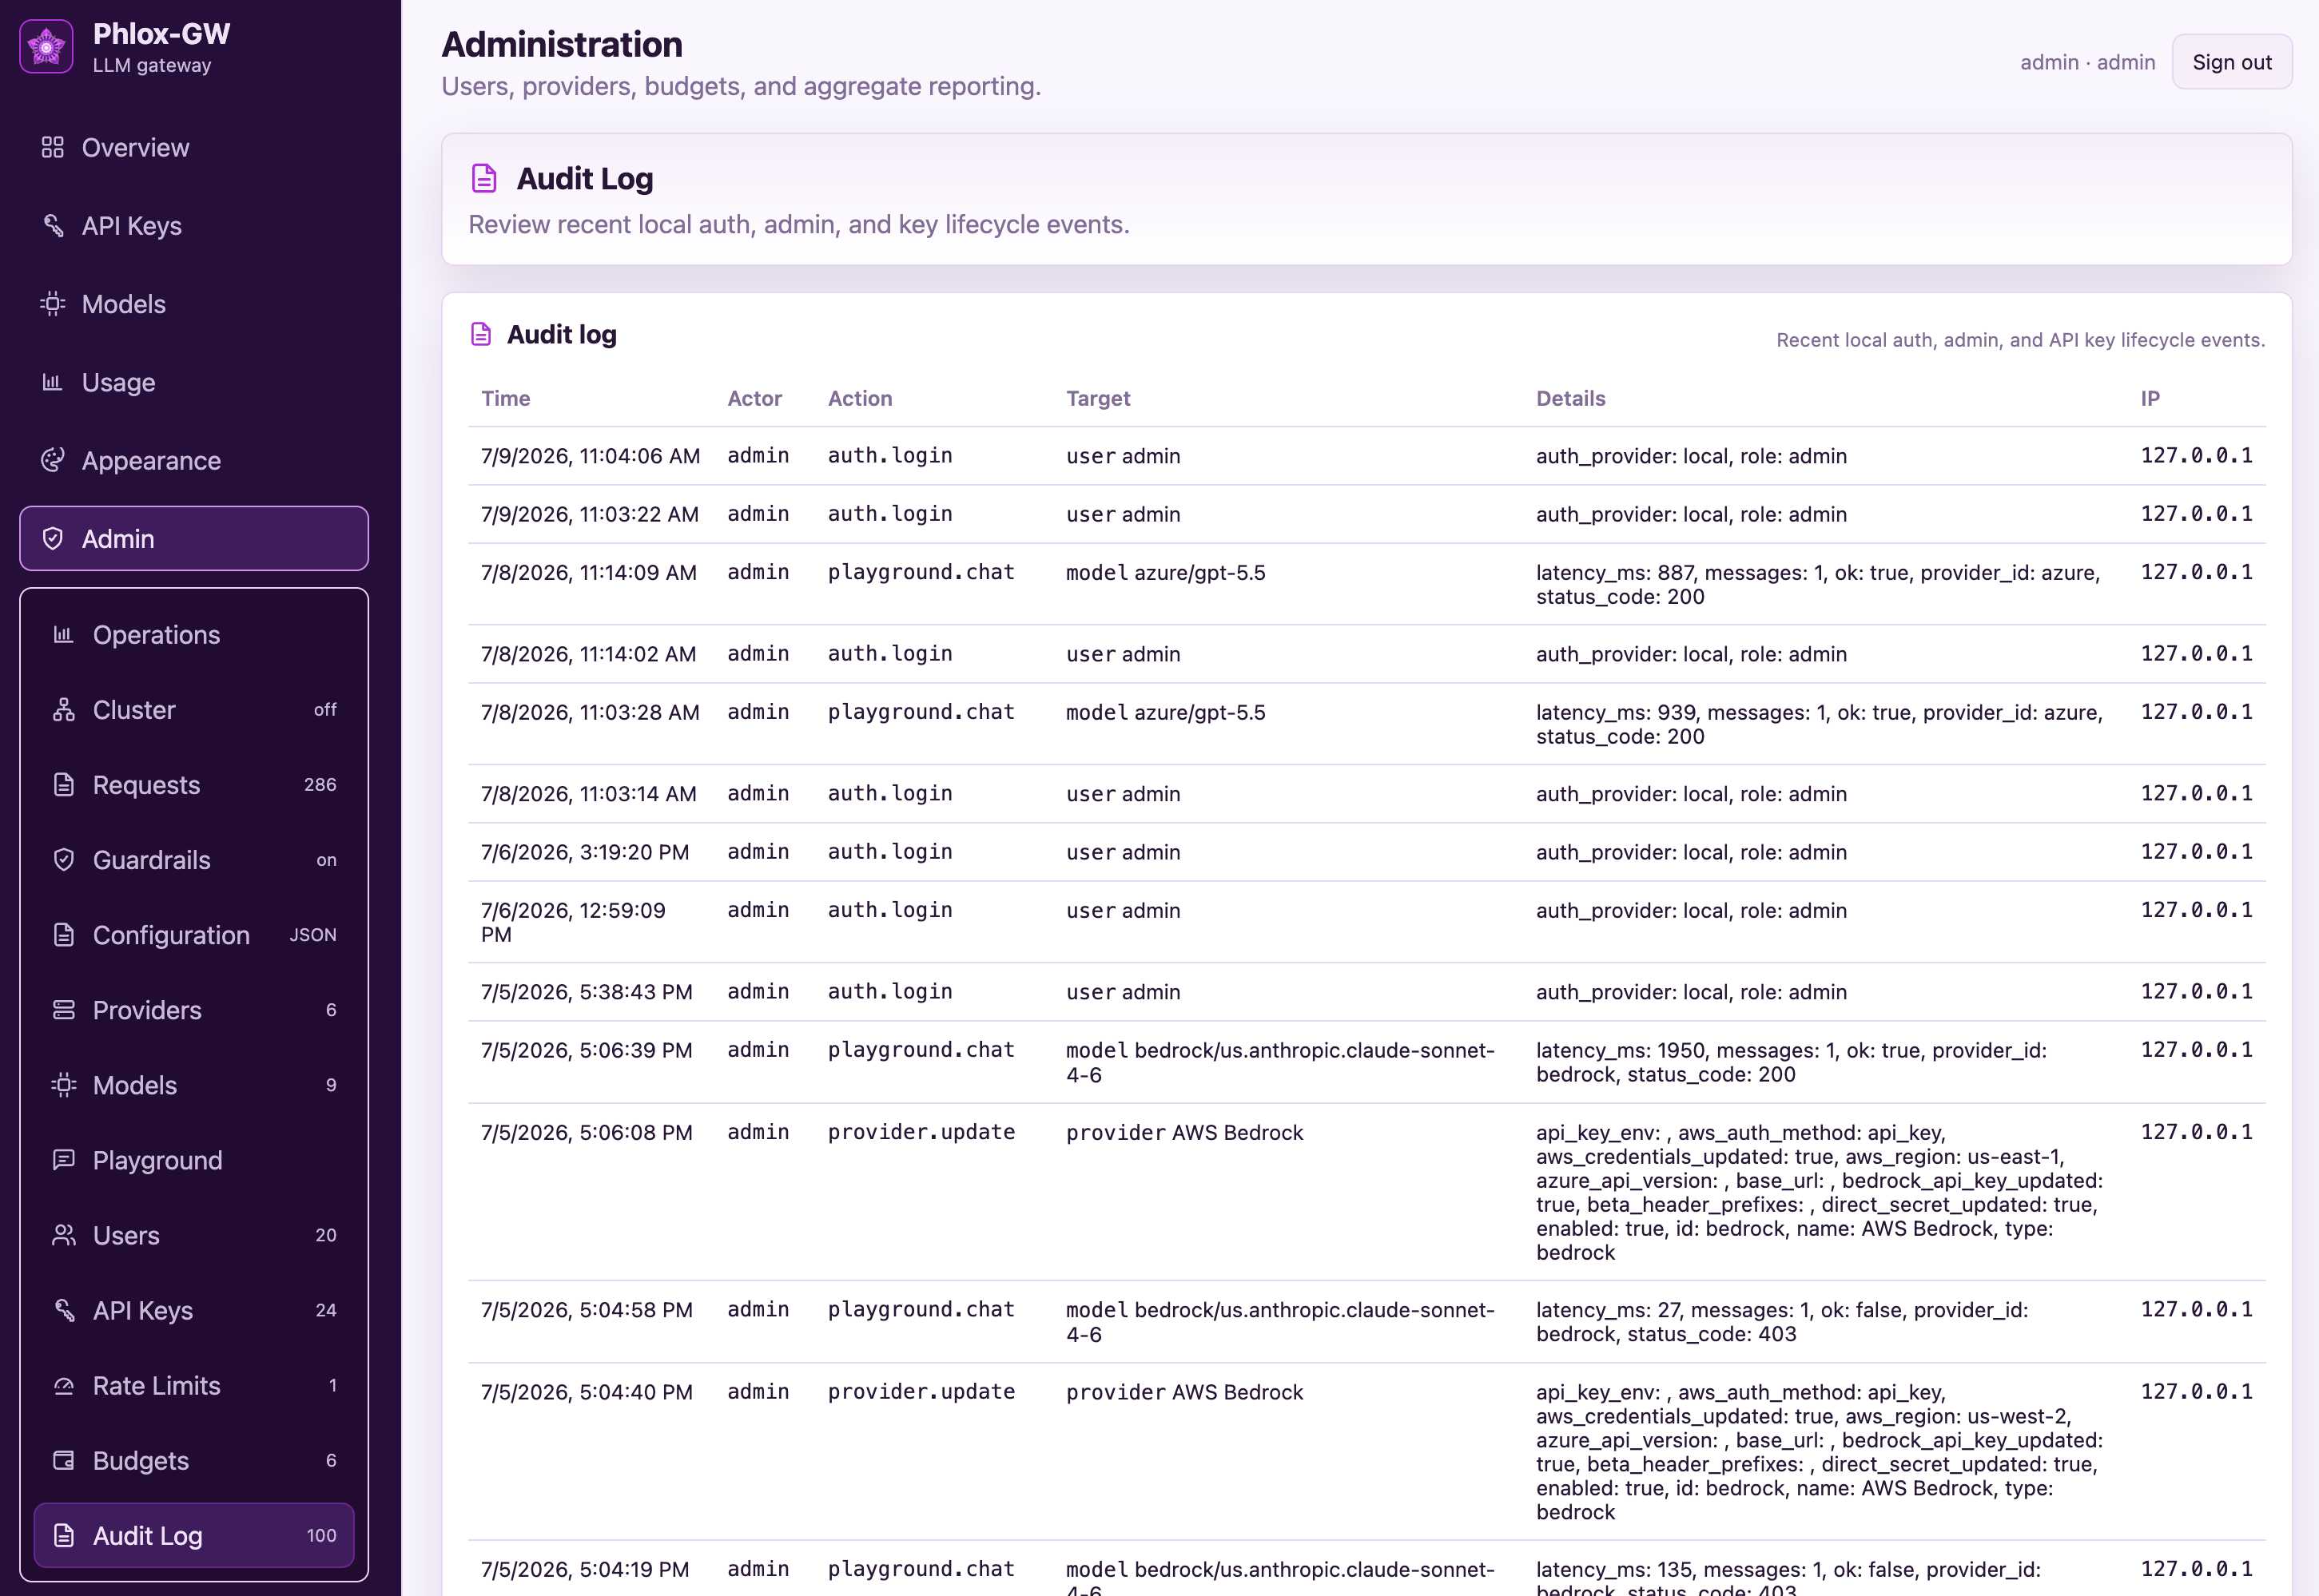This screenshot has height=1596, width=2319.
Task: Click the JSON badge next to Configuration
Action: (x=312, y=934)
